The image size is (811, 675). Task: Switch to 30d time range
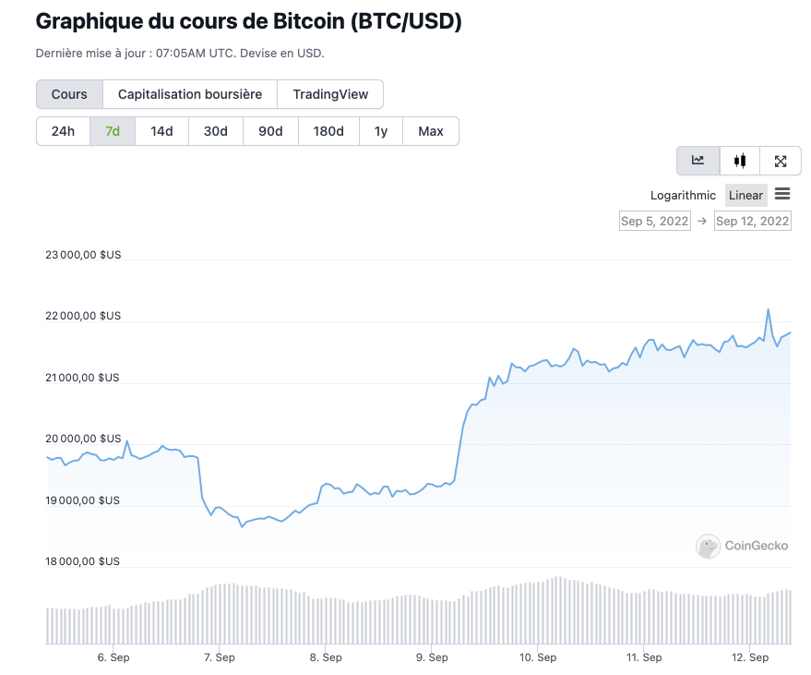tap(216, 131)
